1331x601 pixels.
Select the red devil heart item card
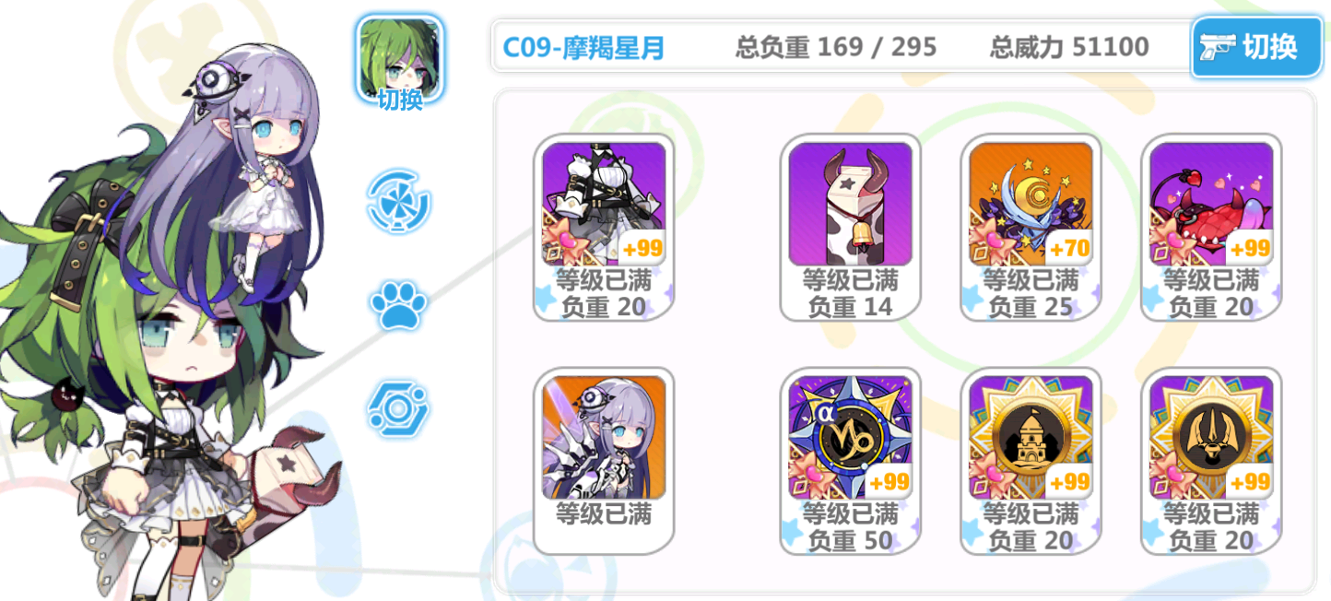click(1211, 228)
